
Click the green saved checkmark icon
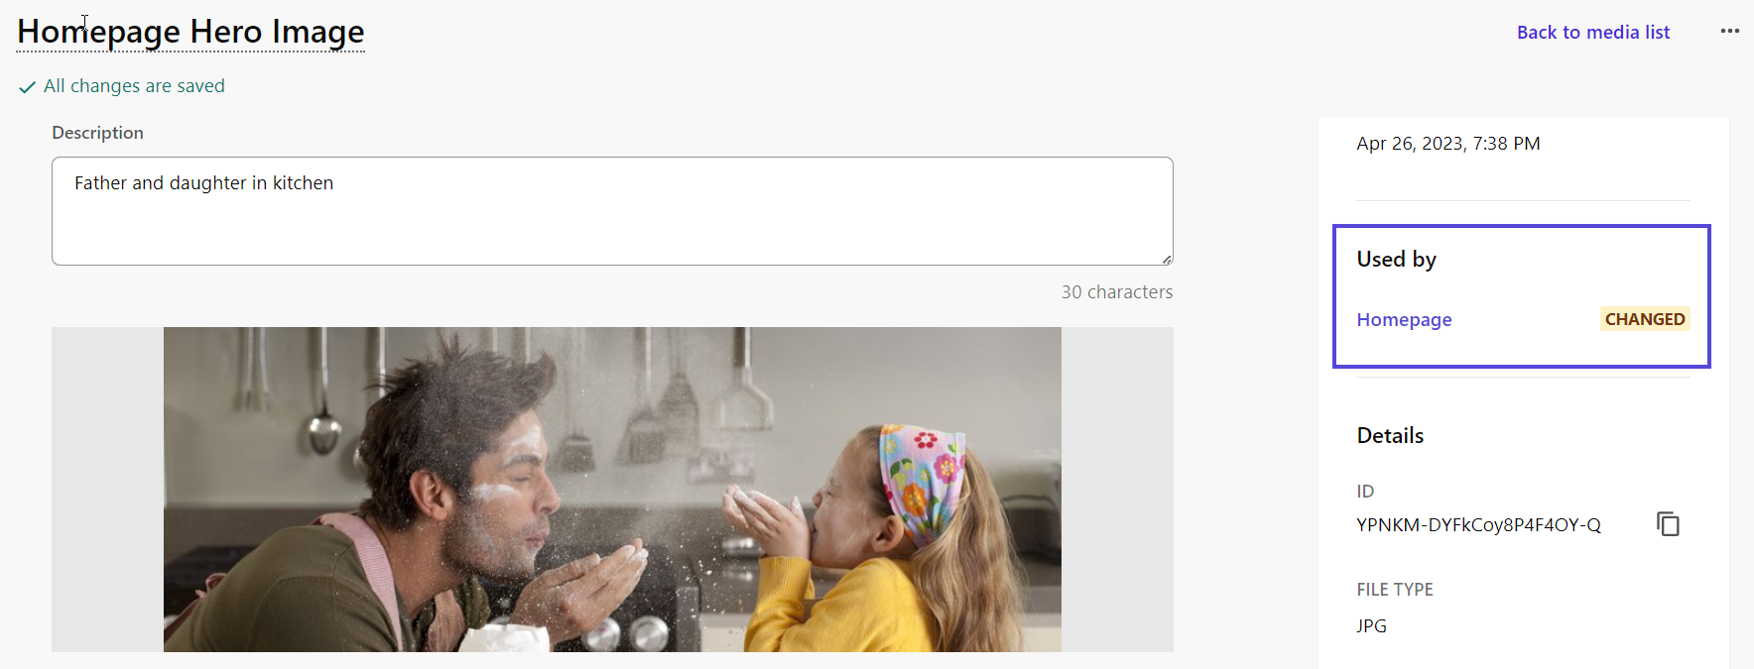click(28, 87)
